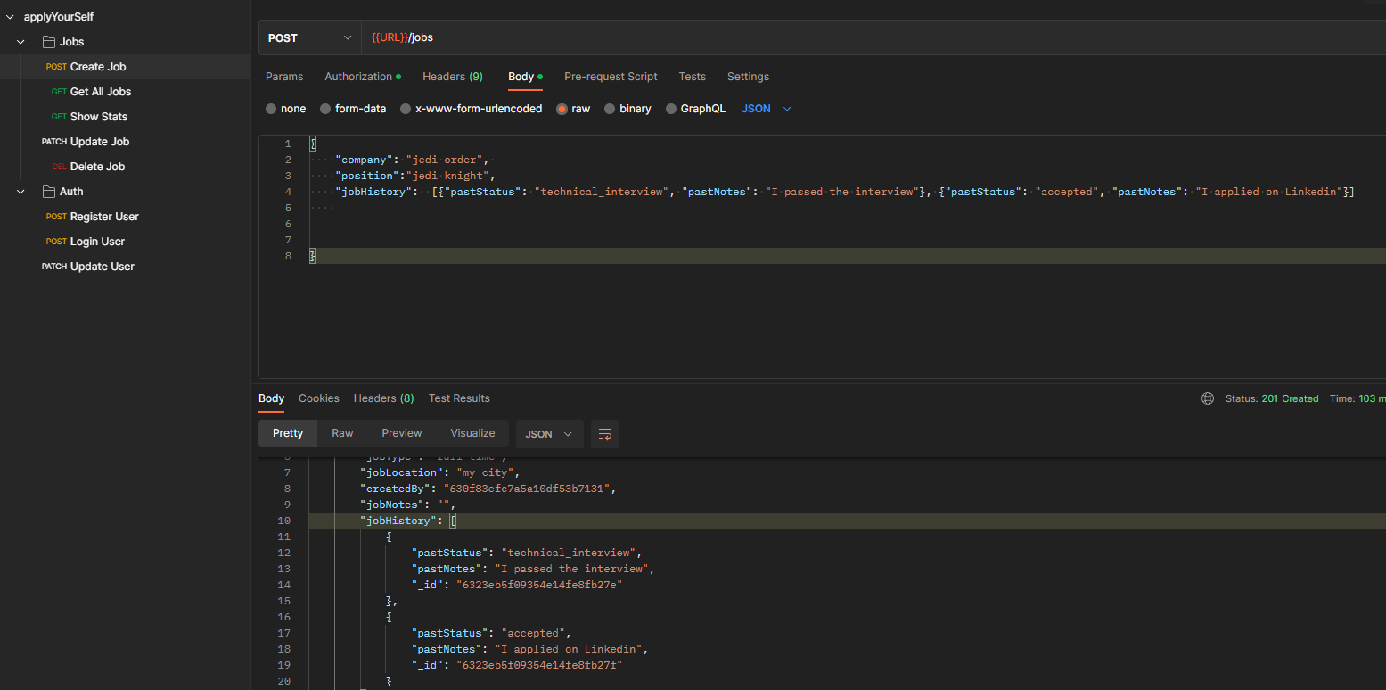
Task: Select the Pretty response view
Action: (x=288, y=433)
